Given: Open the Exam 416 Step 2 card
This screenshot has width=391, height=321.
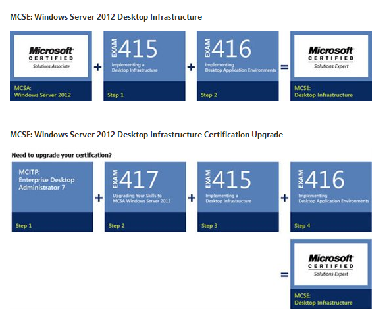Looking at the screenshot, I should point(238,66).
